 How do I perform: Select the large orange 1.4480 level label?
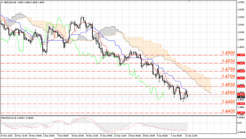229,102
